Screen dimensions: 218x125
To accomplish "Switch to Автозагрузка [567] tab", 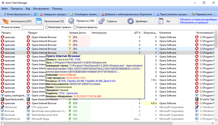I will tap(17, 21).
